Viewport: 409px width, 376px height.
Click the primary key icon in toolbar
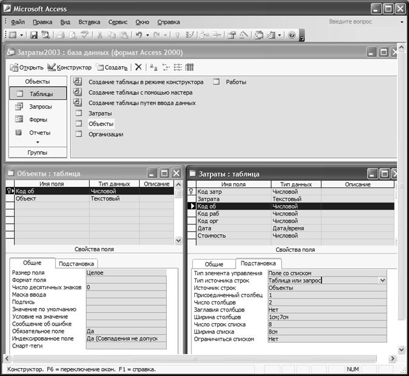pos(177,36)
